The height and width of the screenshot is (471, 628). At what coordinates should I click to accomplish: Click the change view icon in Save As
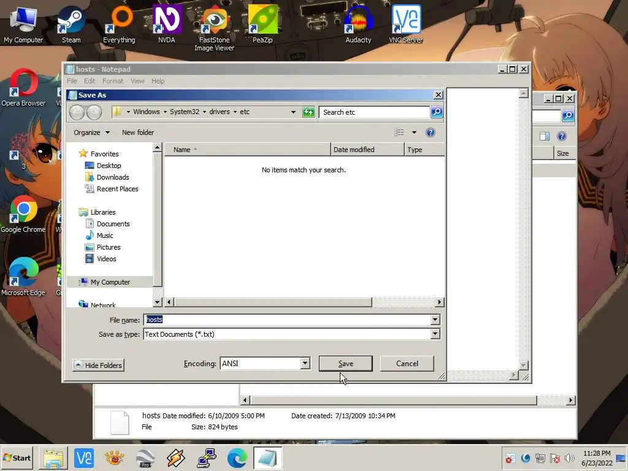(399, 132)
